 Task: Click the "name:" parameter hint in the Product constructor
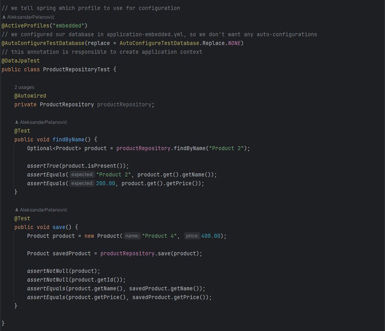tap(132, 236)
